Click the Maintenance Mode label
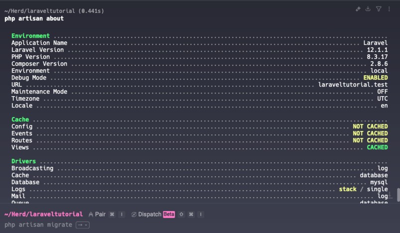 (39, 92)
